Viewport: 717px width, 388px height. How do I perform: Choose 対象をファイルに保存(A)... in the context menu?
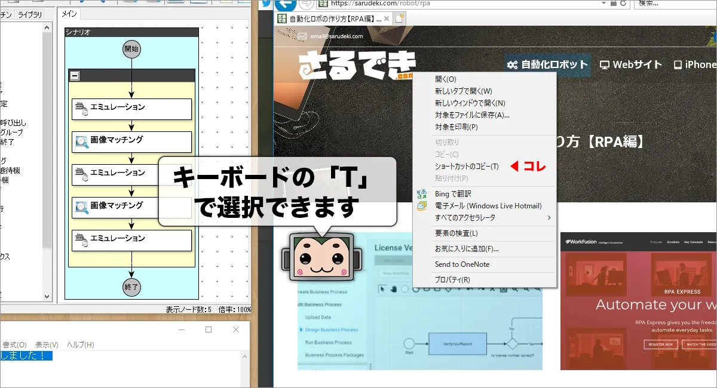pyautogui.click(x=485, y=115)
